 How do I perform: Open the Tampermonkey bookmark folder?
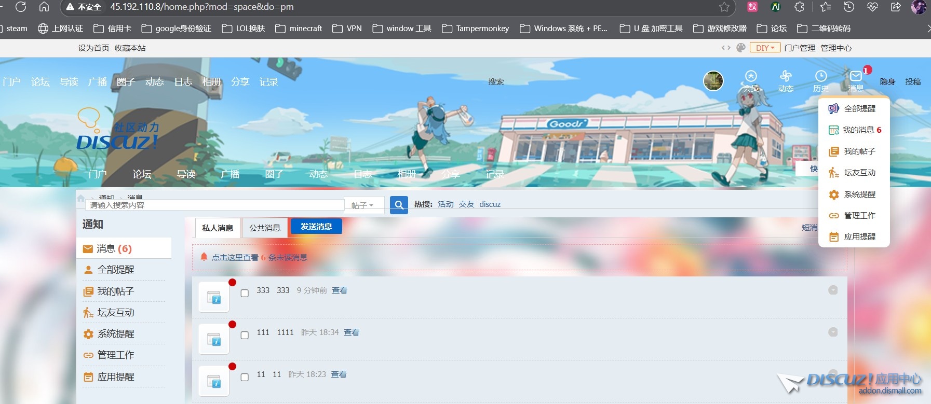pos(475,29)
